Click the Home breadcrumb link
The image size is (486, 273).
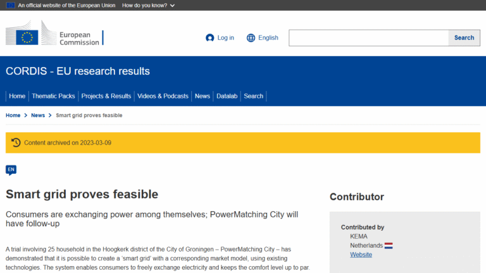[x=13, y=116]
